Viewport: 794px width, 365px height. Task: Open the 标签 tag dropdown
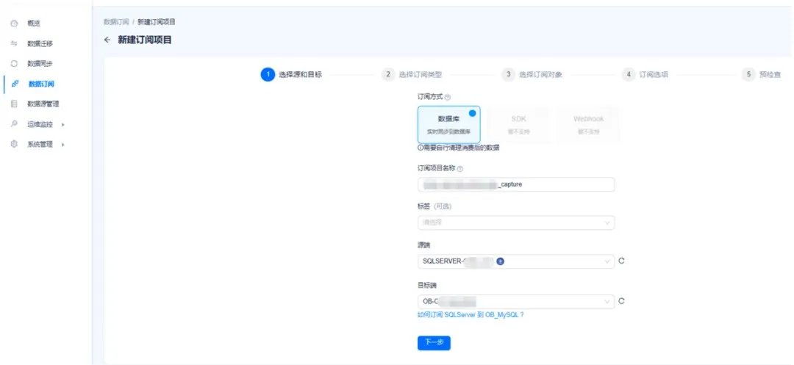coord(515,223)
